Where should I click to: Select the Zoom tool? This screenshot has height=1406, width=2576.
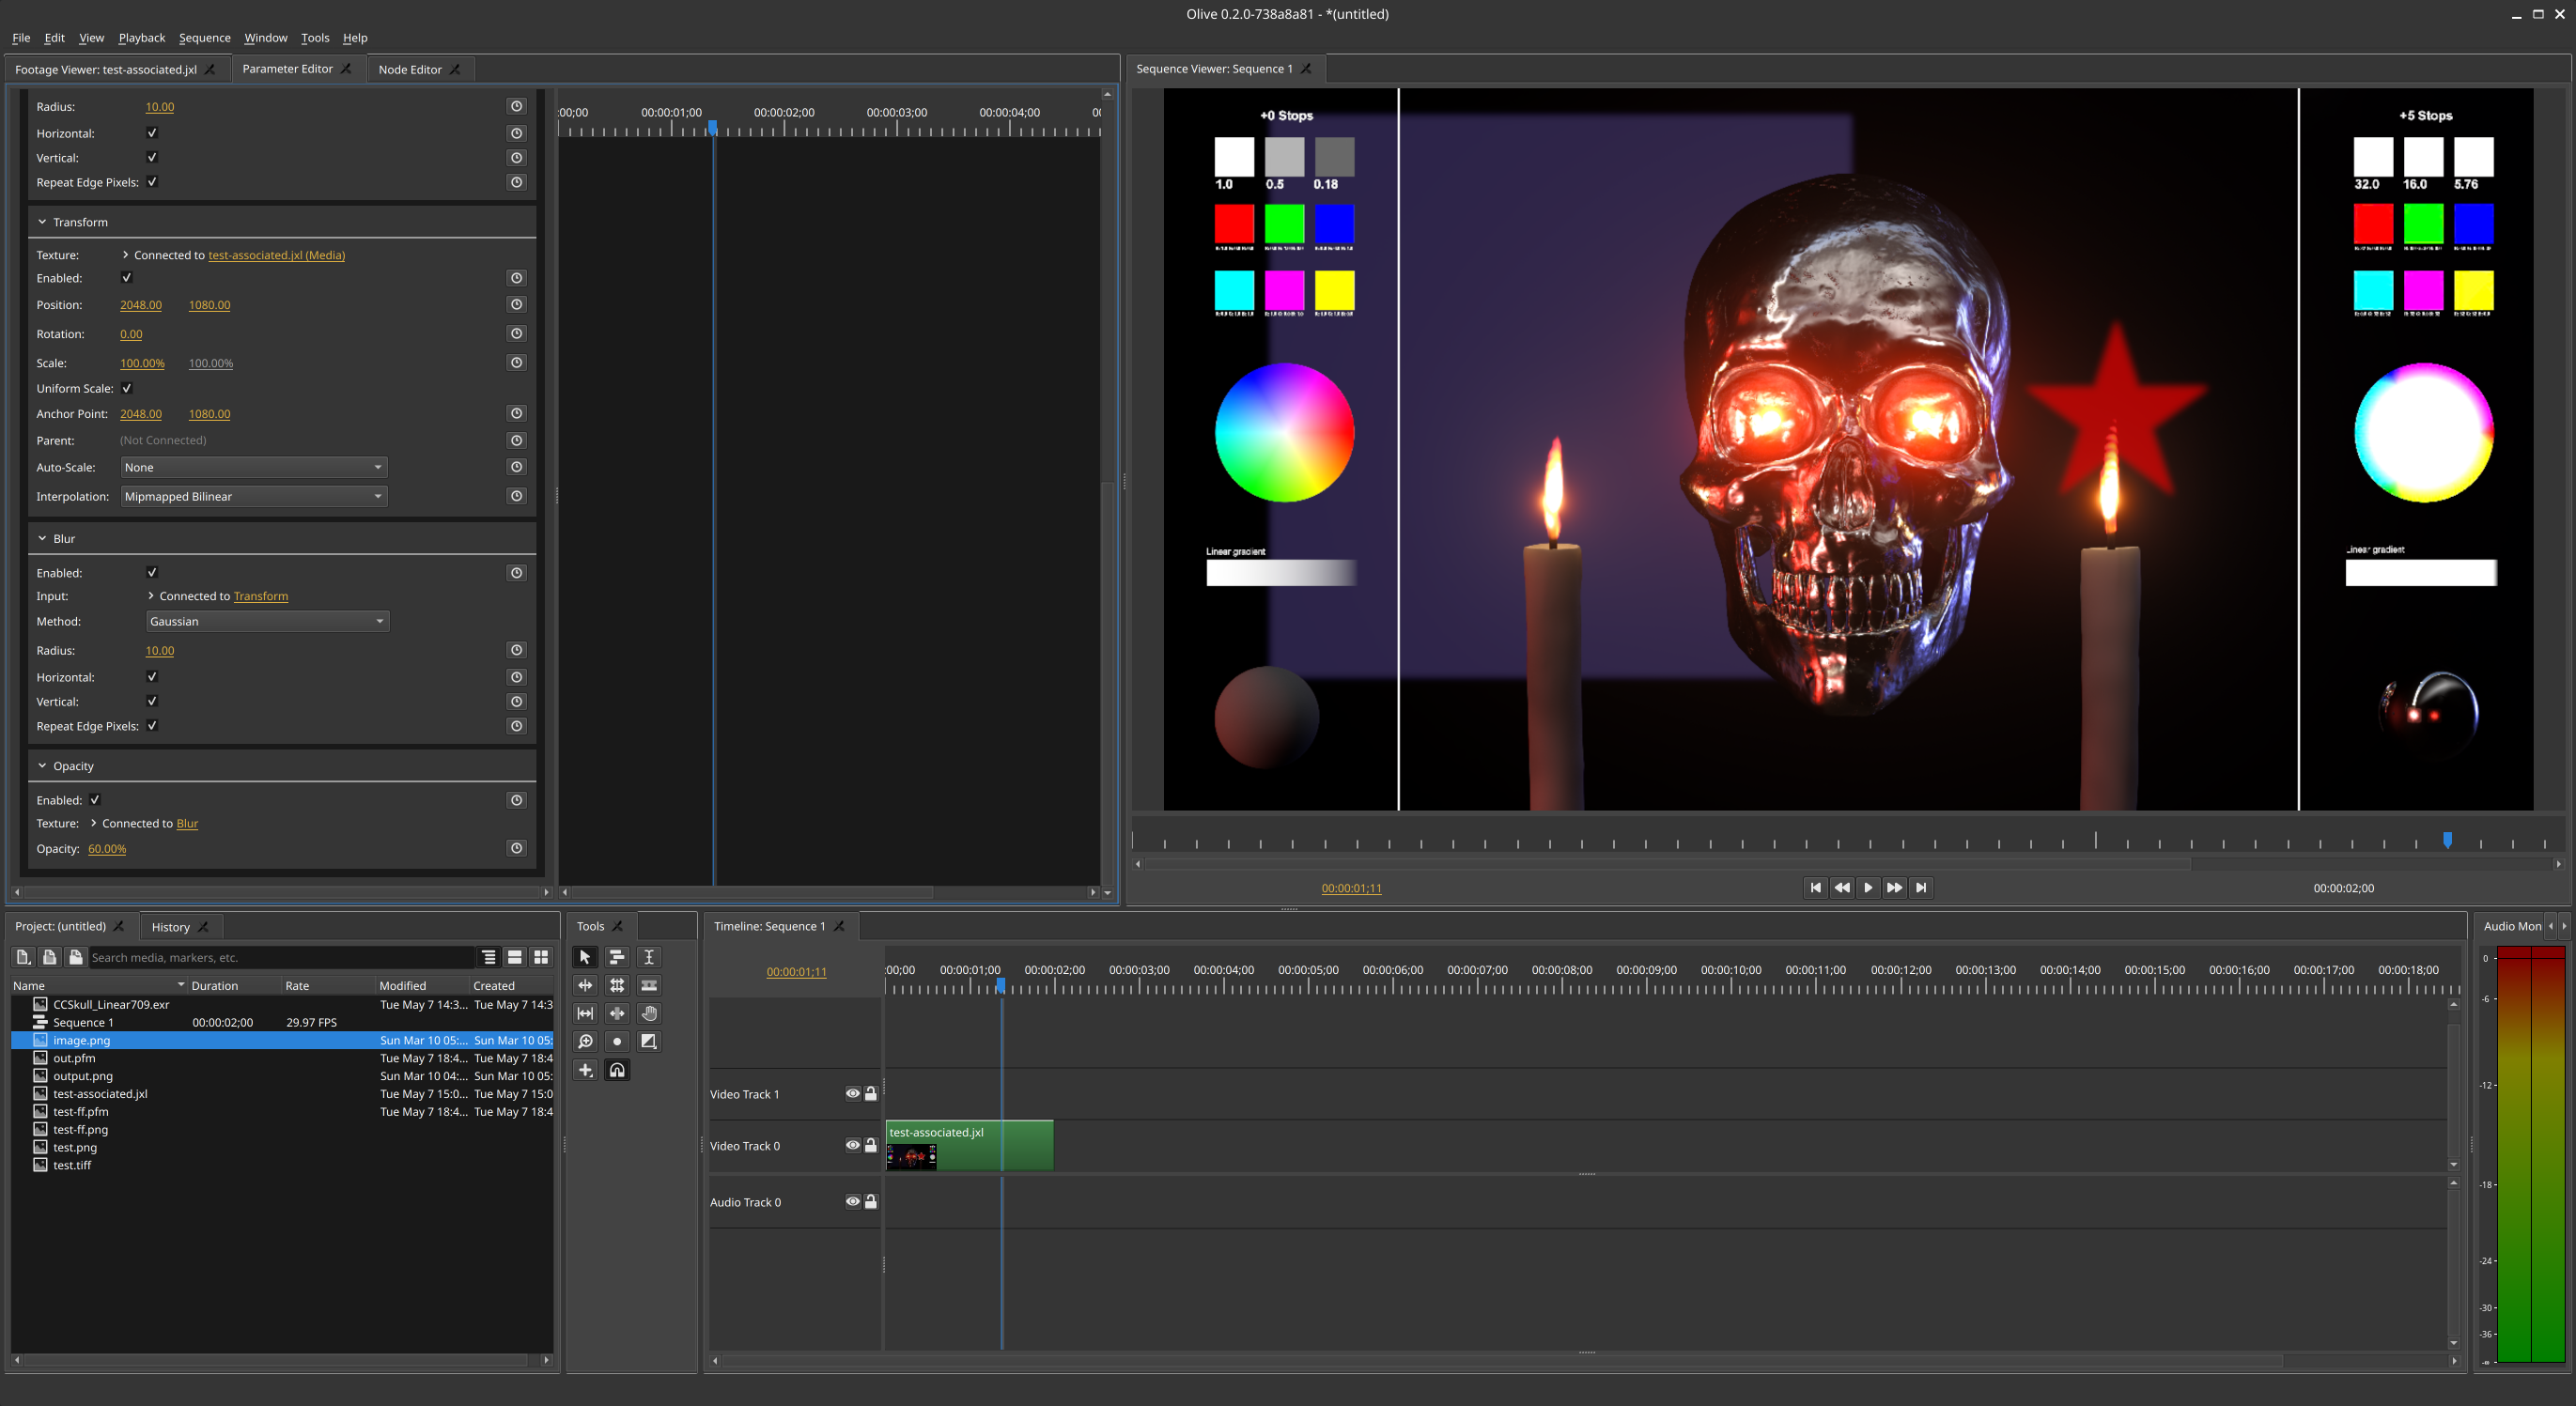click(585, 1041)
